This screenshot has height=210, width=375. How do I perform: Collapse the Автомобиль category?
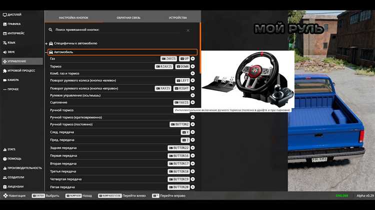[x=122, y=52]
